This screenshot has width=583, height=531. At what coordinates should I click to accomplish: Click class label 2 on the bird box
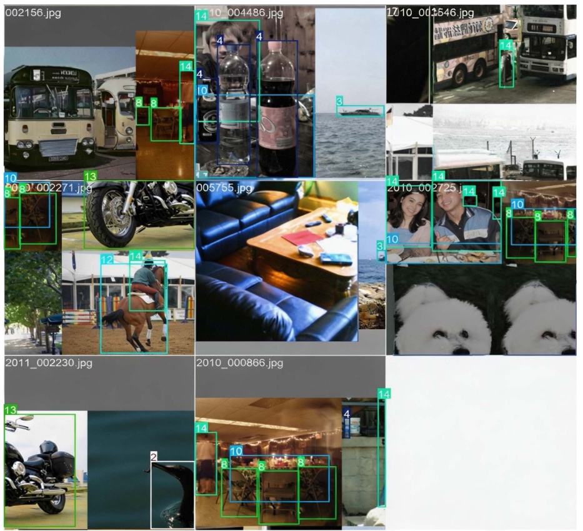pyautogui.click(x=154, y=456)
